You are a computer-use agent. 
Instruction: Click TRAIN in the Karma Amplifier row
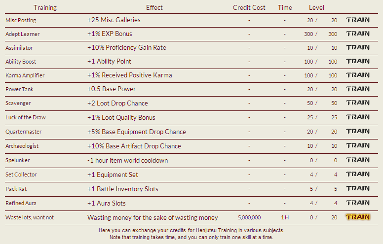pos(358,75)
